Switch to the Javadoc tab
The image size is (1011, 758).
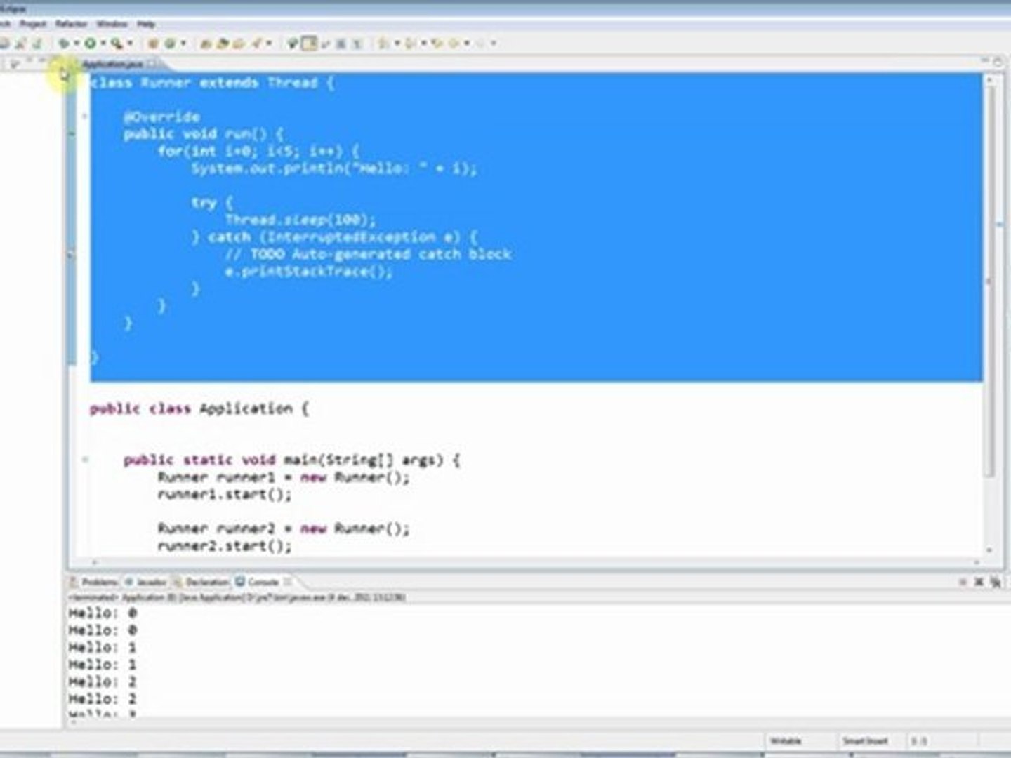click(146, 582)
